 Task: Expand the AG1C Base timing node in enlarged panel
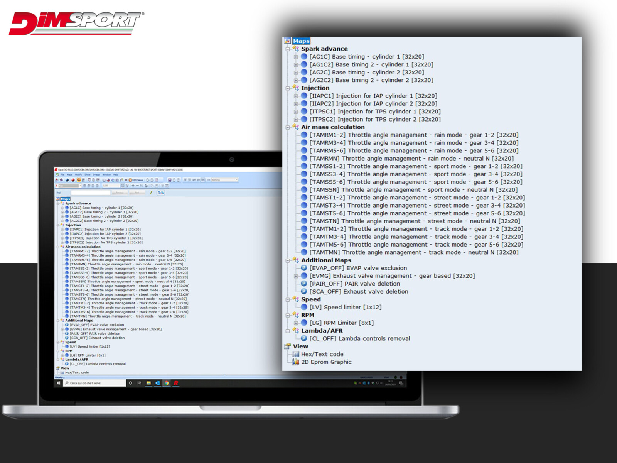[x=296, y=57]
